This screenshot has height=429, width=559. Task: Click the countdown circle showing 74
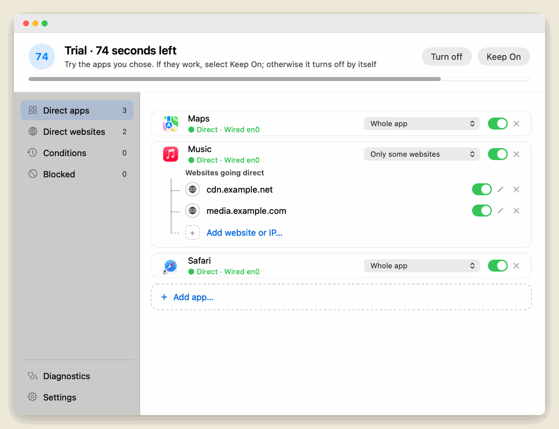[x=42, y=57]
